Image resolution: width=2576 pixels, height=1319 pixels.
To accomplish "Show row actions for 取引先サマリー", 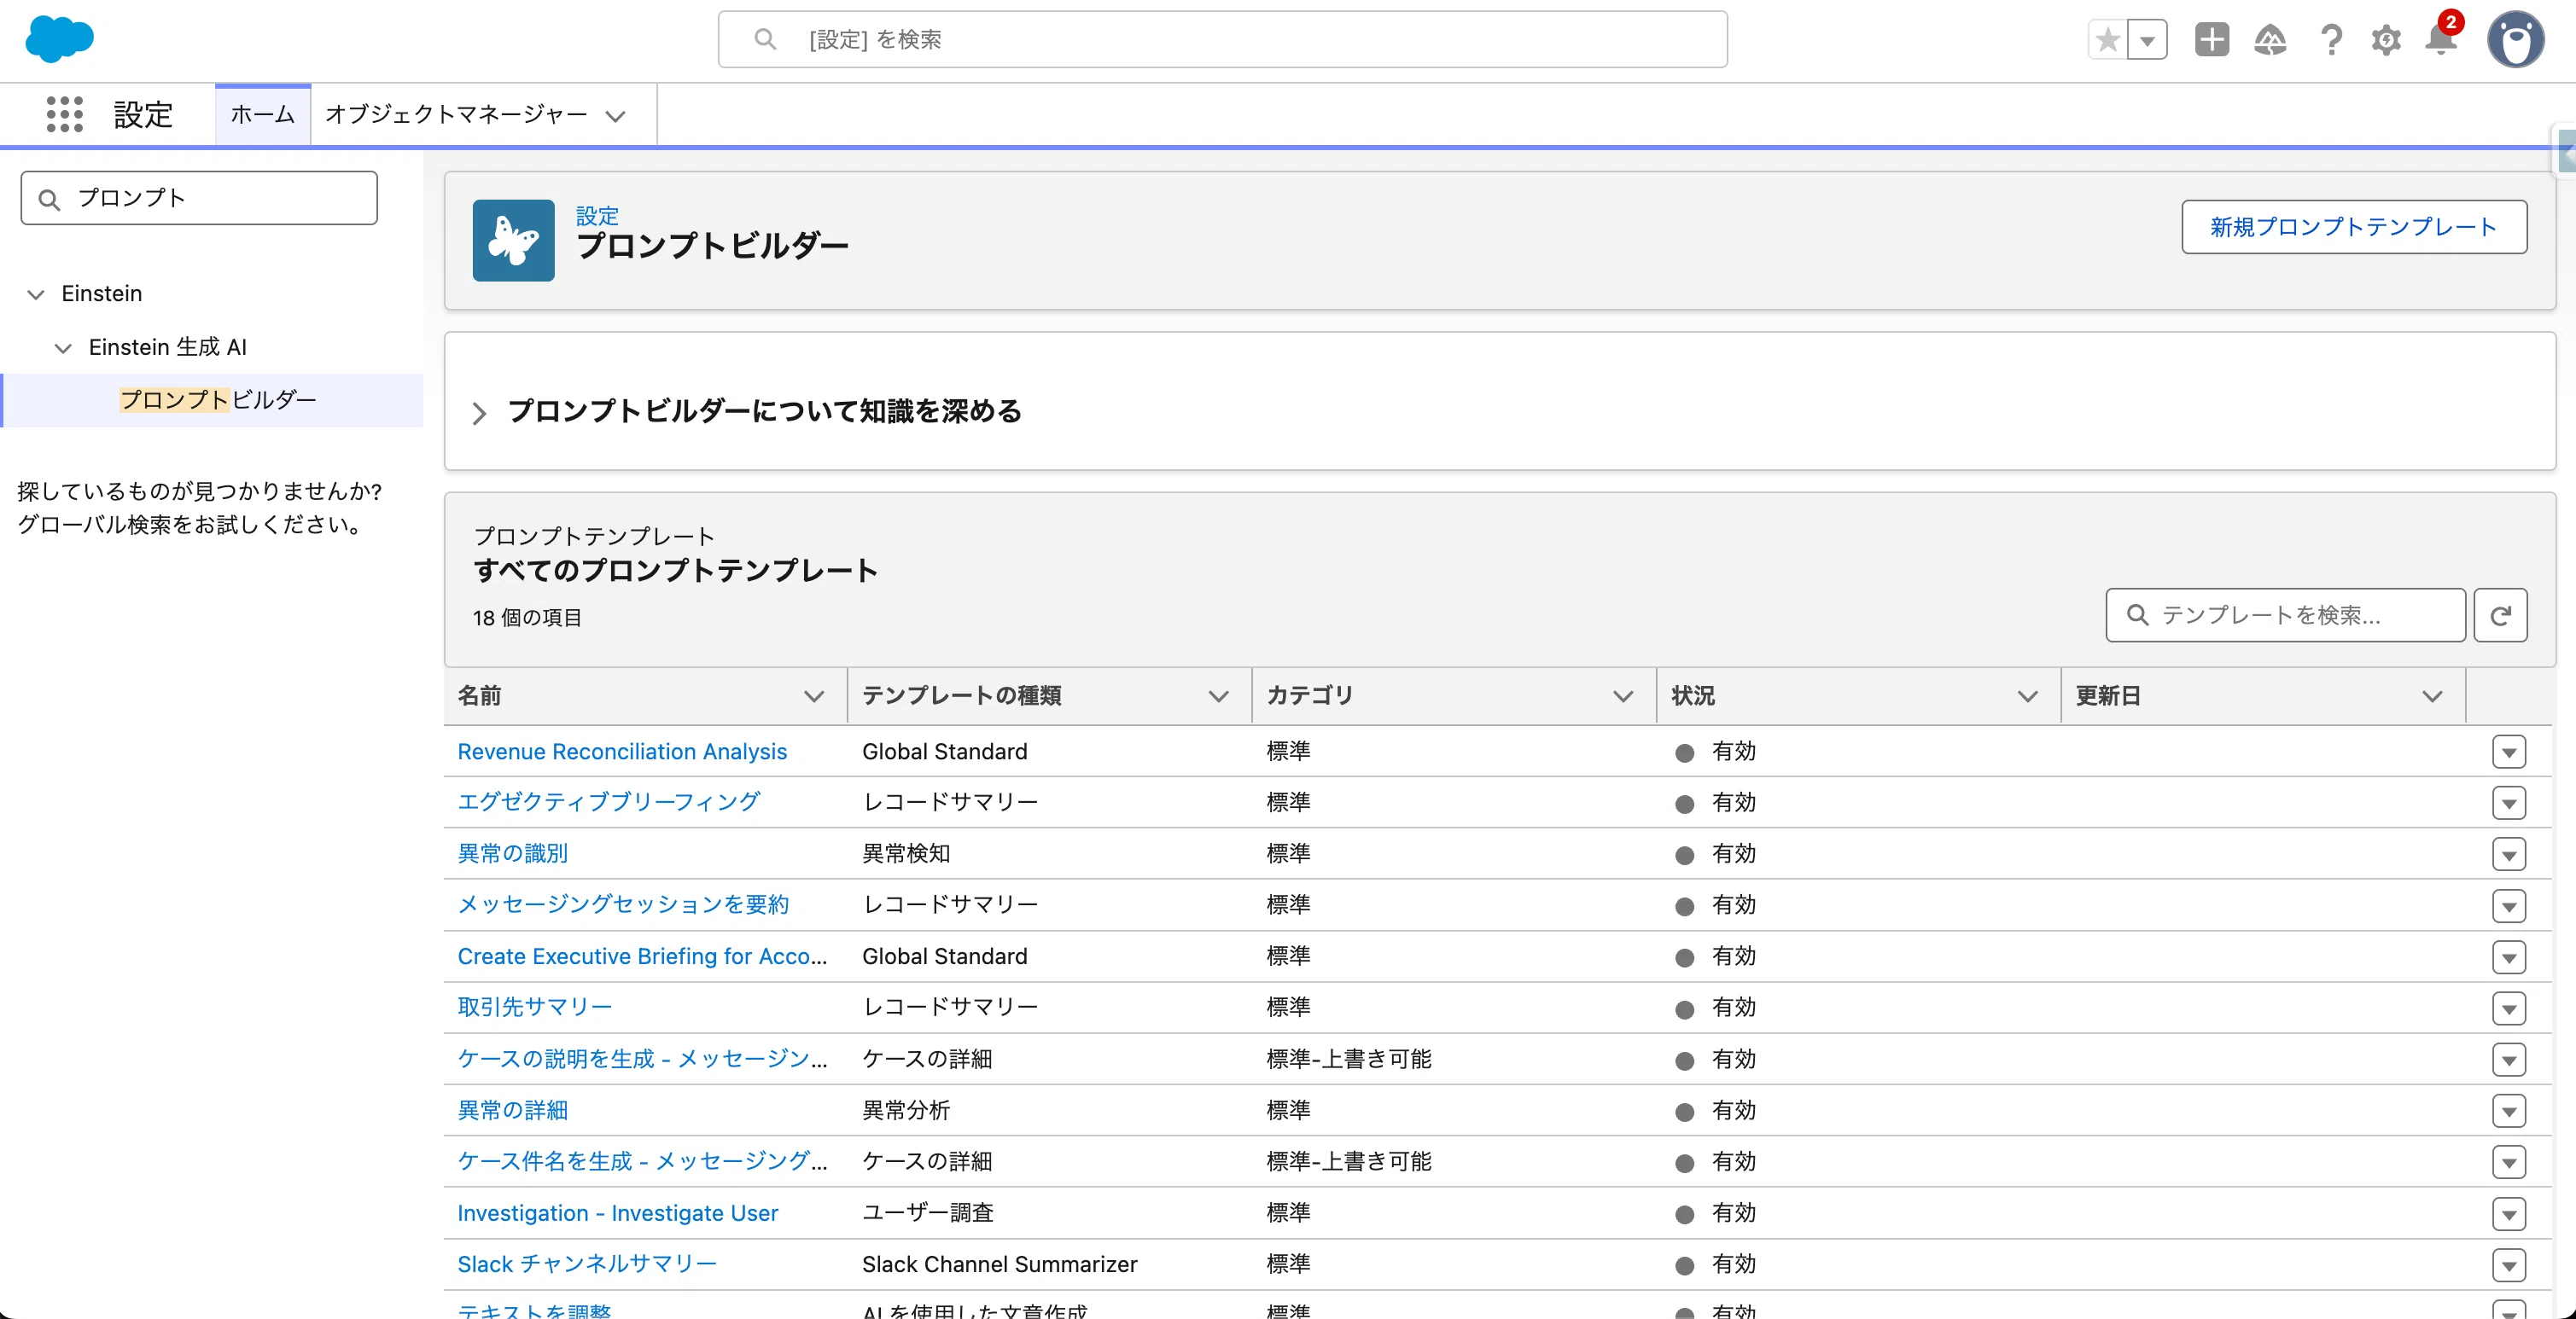I will coord(2508,1008).
